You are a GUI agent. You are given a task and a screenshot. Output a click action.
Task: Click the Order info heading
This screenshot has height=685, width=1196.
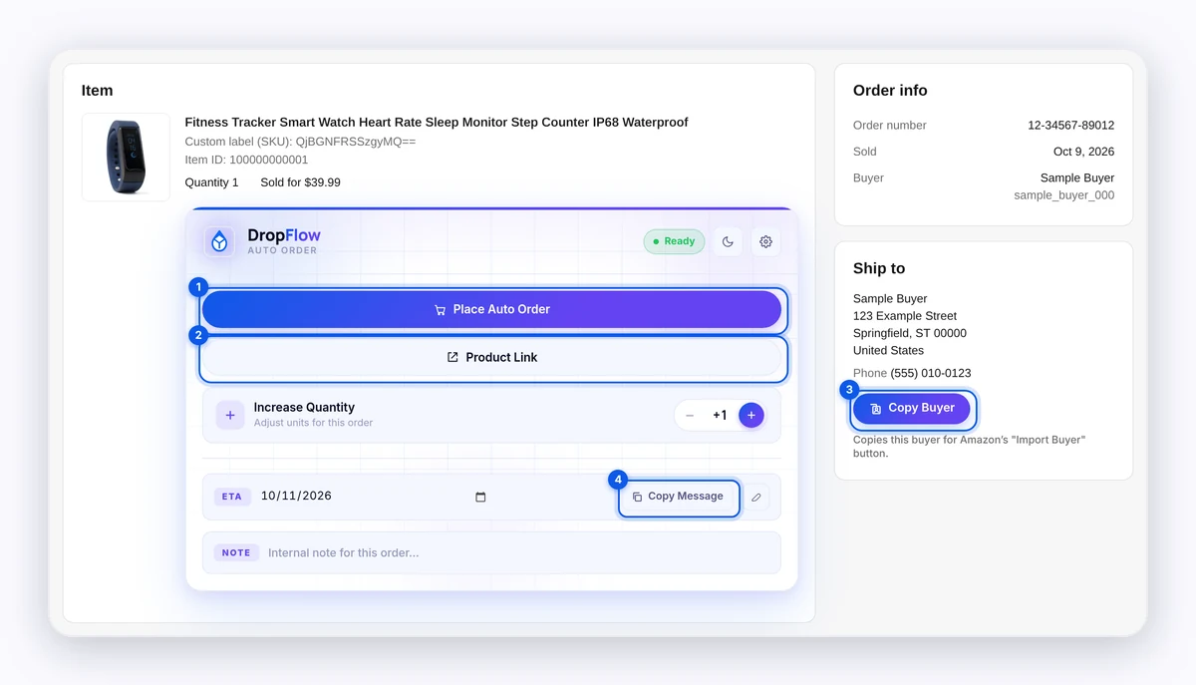click(x=890, y=90)
